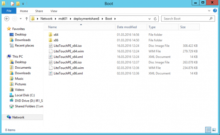The image size is (220, 135).
Task: Expand the arrow after Network breadcrumb
Action: pos(55,19)
